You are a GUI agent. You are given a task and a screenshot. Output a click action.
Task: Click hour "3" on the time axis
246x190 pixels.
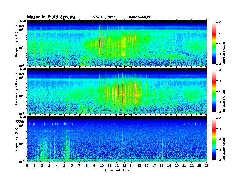[x=49, y=165]
